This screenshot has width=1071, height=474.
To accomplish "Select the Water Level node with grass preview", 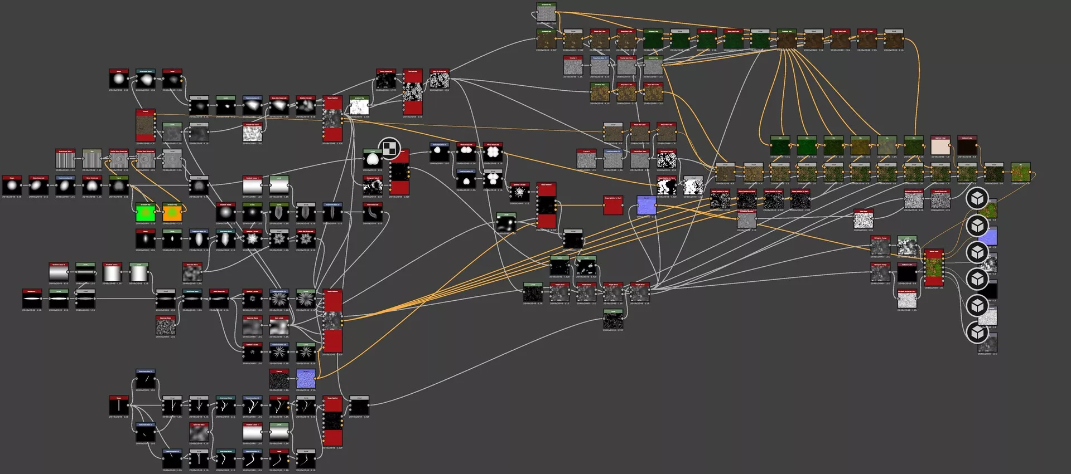I will (x=934, y=268).
